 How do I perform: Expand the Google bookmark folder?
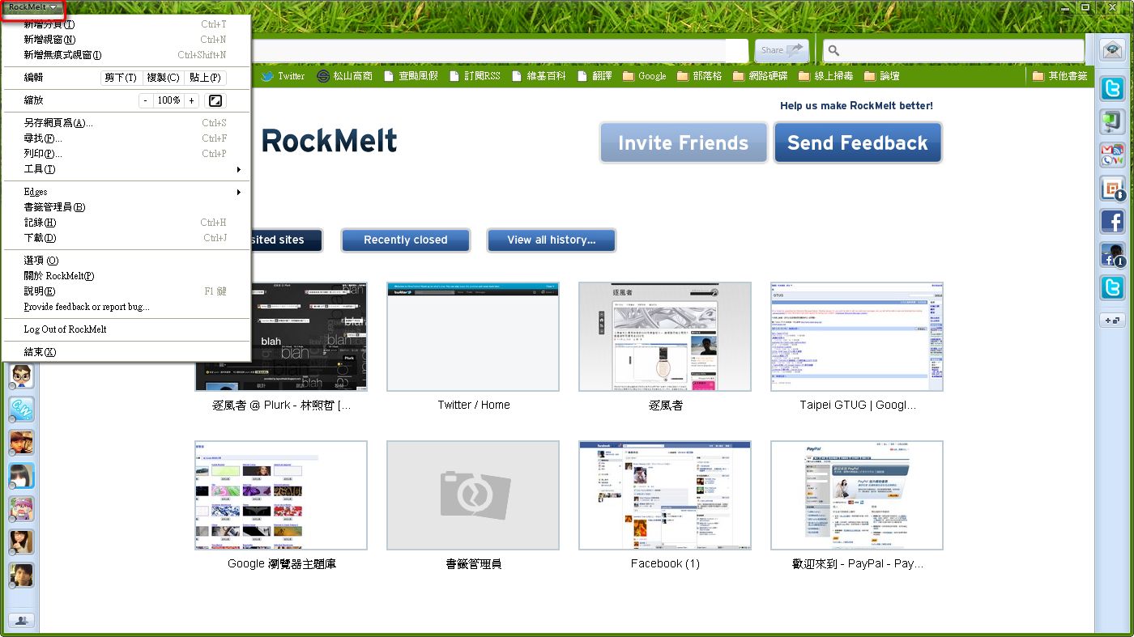point(644,76)
